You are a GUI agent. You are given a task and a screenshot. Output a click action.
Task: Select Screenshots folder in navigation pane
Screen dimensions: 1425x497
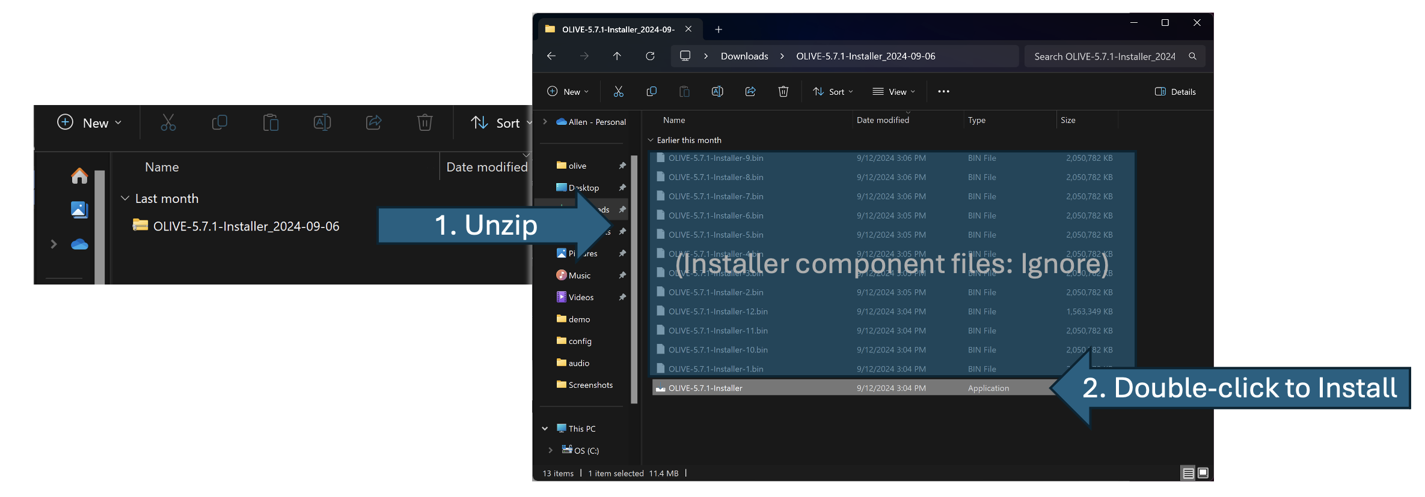[x=584, y=385]
